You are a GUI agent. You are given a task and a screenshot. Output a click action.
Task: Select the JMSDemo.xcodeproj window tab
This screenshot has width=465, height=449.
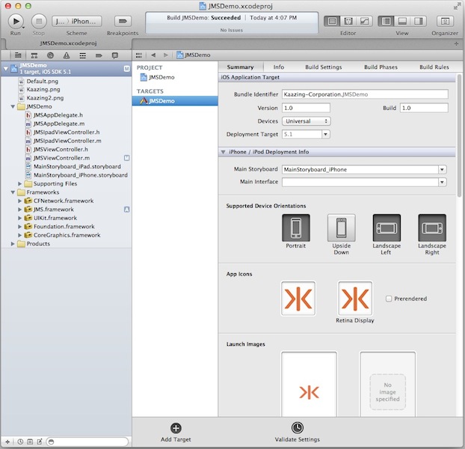tap(68, 43)
